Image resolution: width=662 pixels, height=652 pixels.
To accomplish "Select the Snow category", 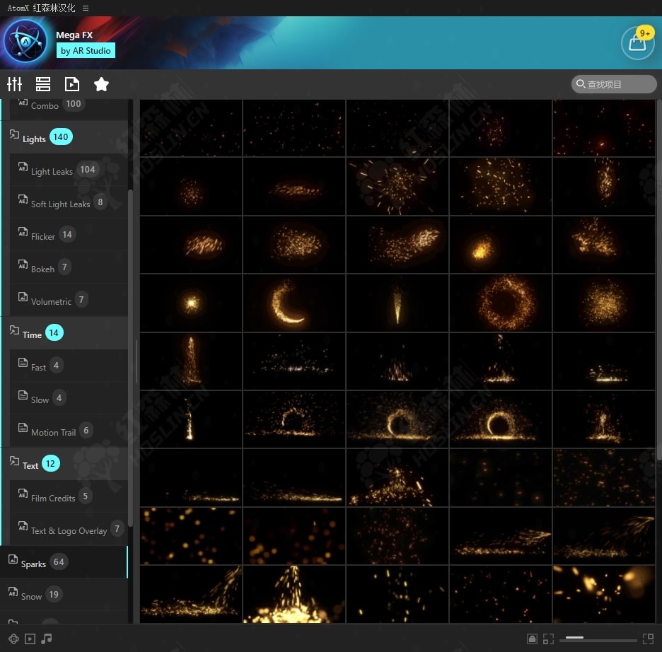I will (64, 595).
